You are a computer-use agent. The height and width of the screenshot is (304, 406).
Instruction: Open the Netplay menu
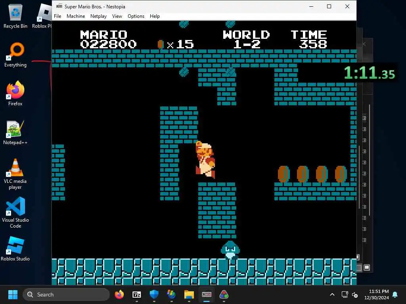click(98, 16)
